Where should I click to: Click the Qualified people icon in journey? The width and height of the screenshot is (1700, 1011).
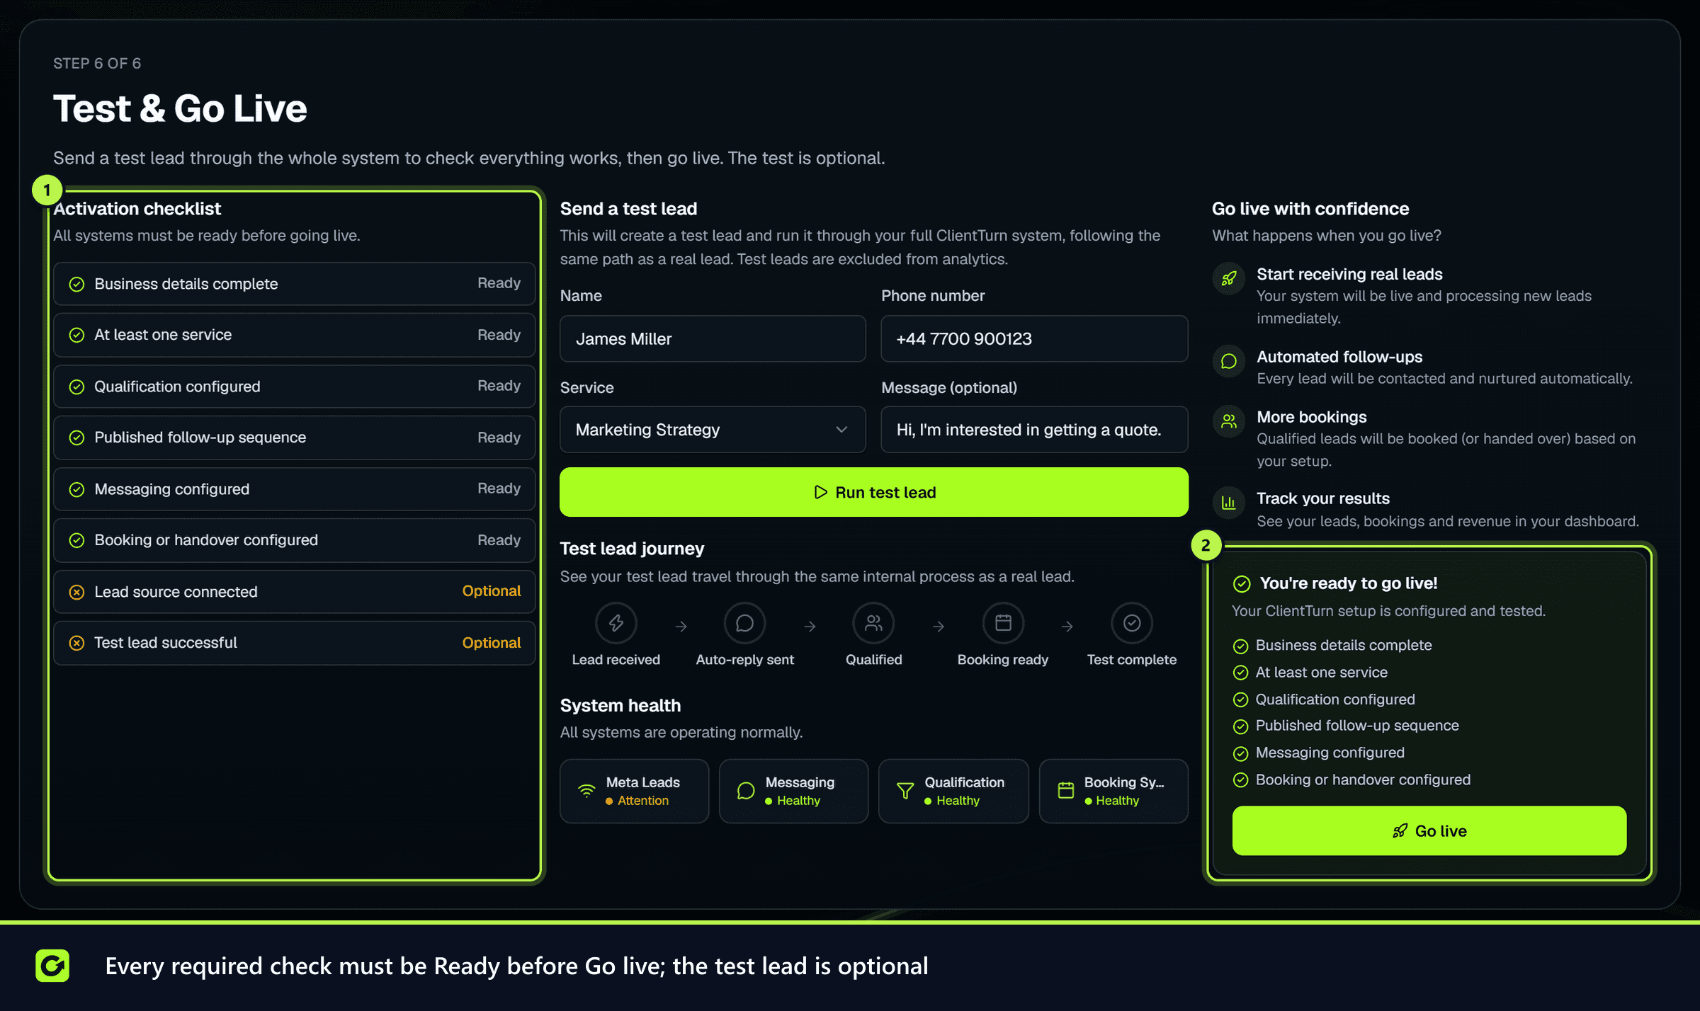tap(873, 623)
